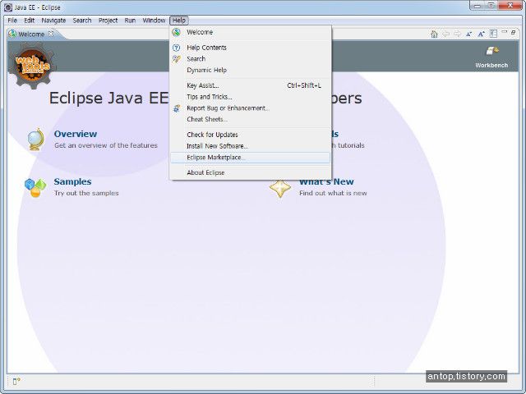
Task: Click the Web Tools Platform logo
Action: (x=32, y=66)
